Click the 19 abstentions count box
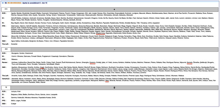This screenshot has width=220, height=108. tap(6, 88)
